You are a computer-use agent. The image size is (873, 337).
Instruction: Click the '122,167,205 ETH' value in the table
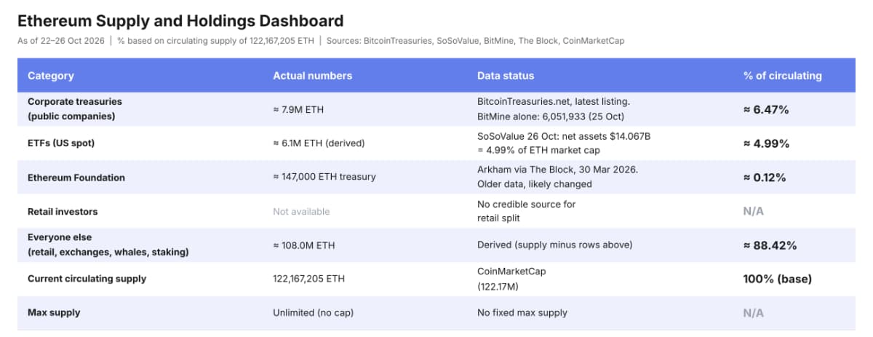tap(309, 279)
